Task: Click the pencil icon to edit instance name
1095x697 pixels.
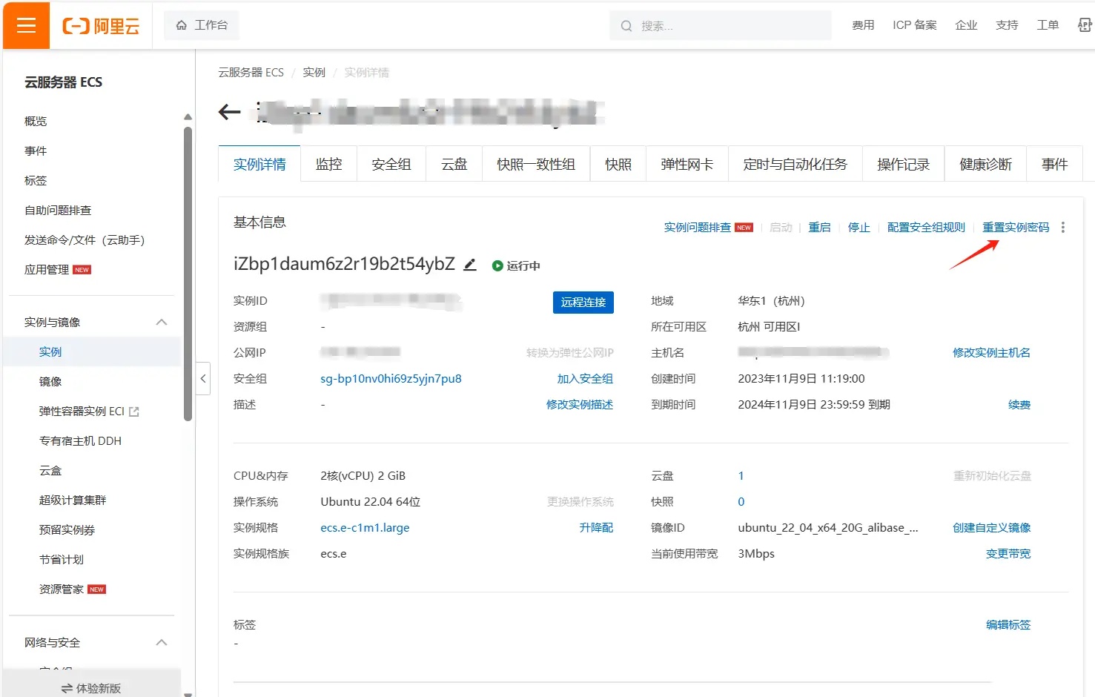Action: (470, 265)
